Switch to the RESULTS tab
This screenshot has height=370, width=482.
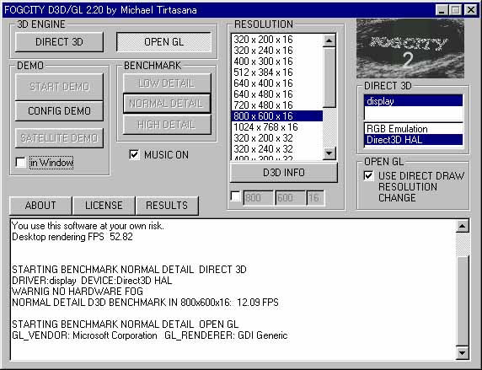click(167, 205)
